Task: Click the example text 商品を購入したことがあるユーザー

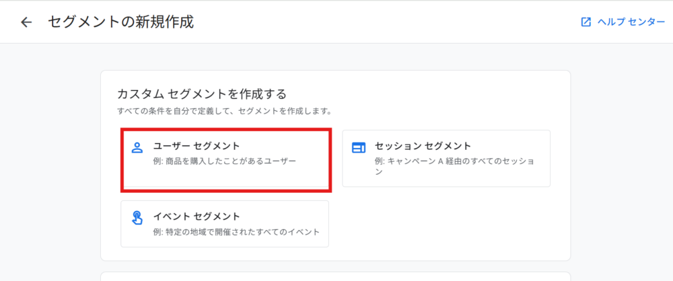Action: (225, 162)
